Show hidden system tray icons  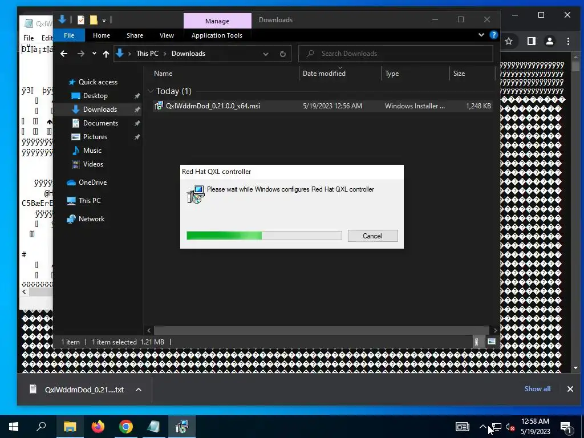482,427
